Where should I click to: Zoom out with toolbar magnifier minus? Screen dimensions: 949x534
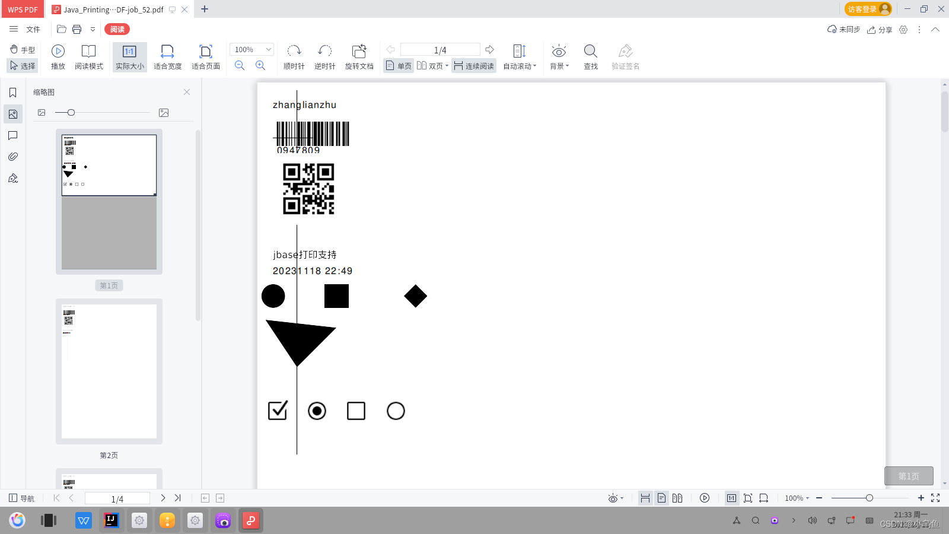tap(240, 65)
